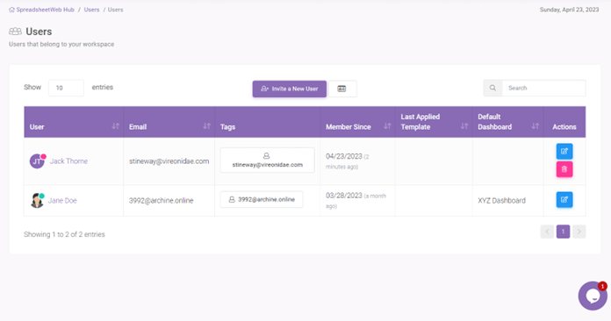Change the show entries count field
Image resolution: width=611 pixels, height=321 pixels.
[x=66, y=88]
